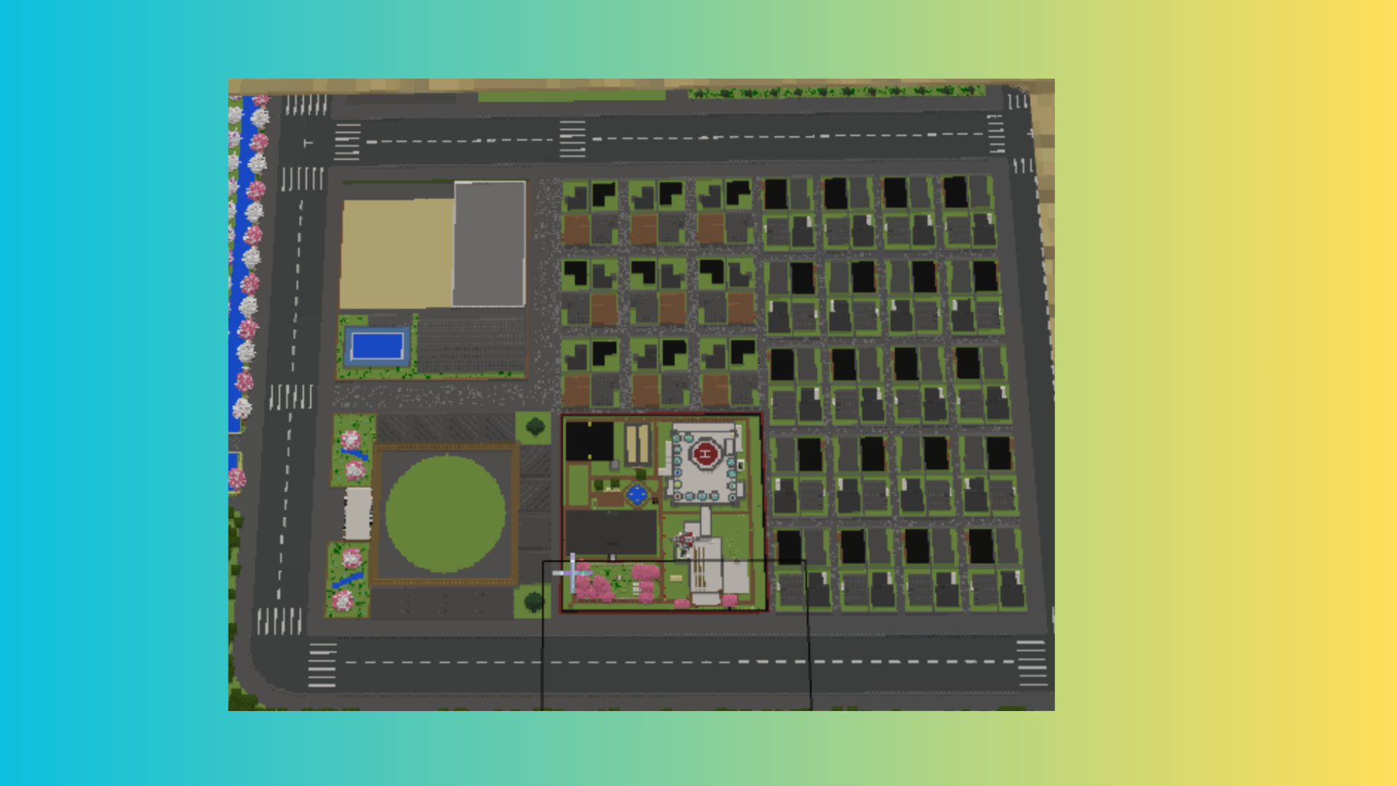Click the white building left of circular field
The width and height of the screenshot is (1397, 786).
point(357,513)
